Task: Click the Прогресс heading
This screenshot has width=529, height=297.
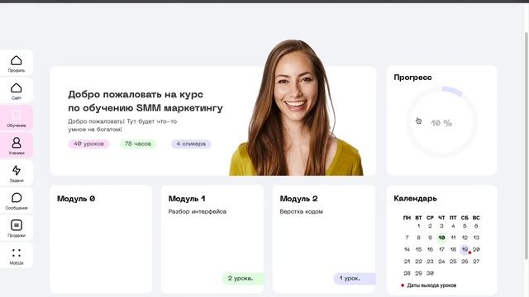Action: (412, 78)
